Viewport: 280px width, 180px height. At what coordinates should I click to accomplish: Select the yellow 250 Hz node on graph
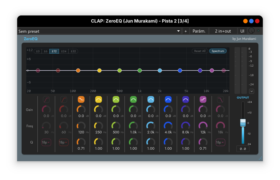pyautogui.click(x=99, y=70)
